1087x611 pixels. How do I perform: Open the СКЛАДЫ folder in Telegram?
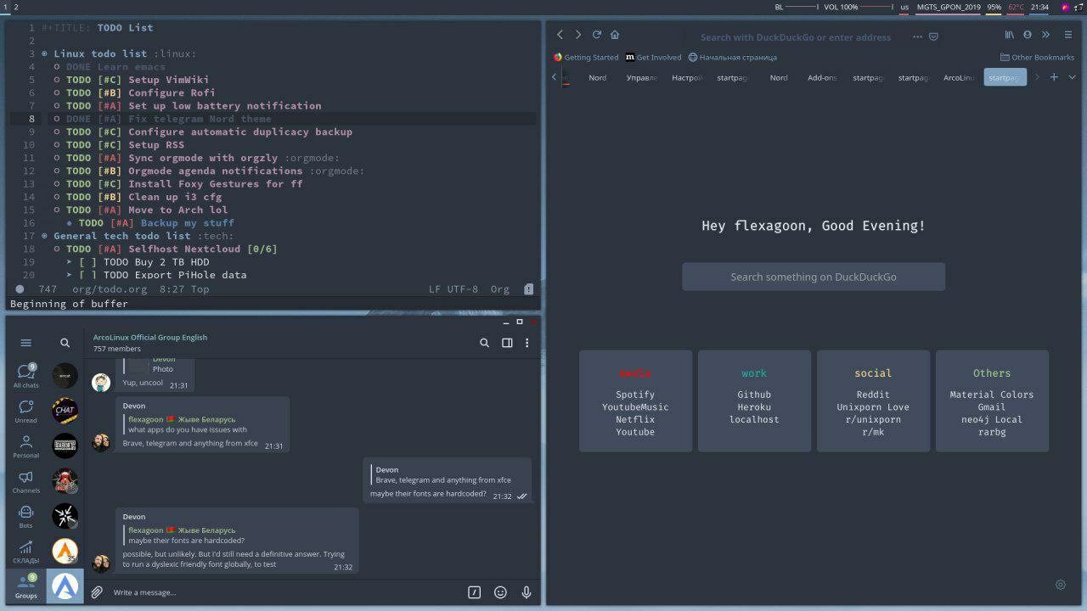point(26,552)
